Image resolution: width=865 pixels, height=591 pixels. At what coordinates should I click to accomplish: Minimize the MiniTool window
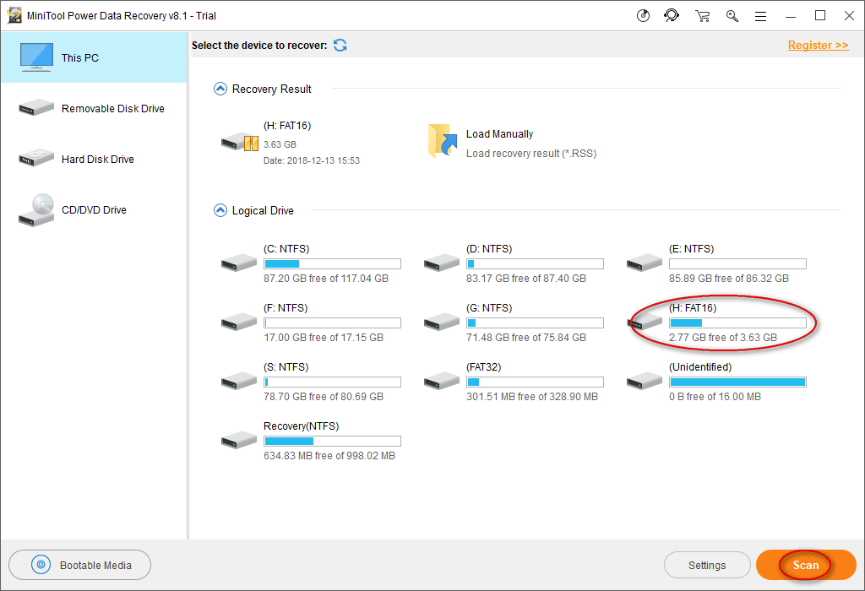pos(791,17)
